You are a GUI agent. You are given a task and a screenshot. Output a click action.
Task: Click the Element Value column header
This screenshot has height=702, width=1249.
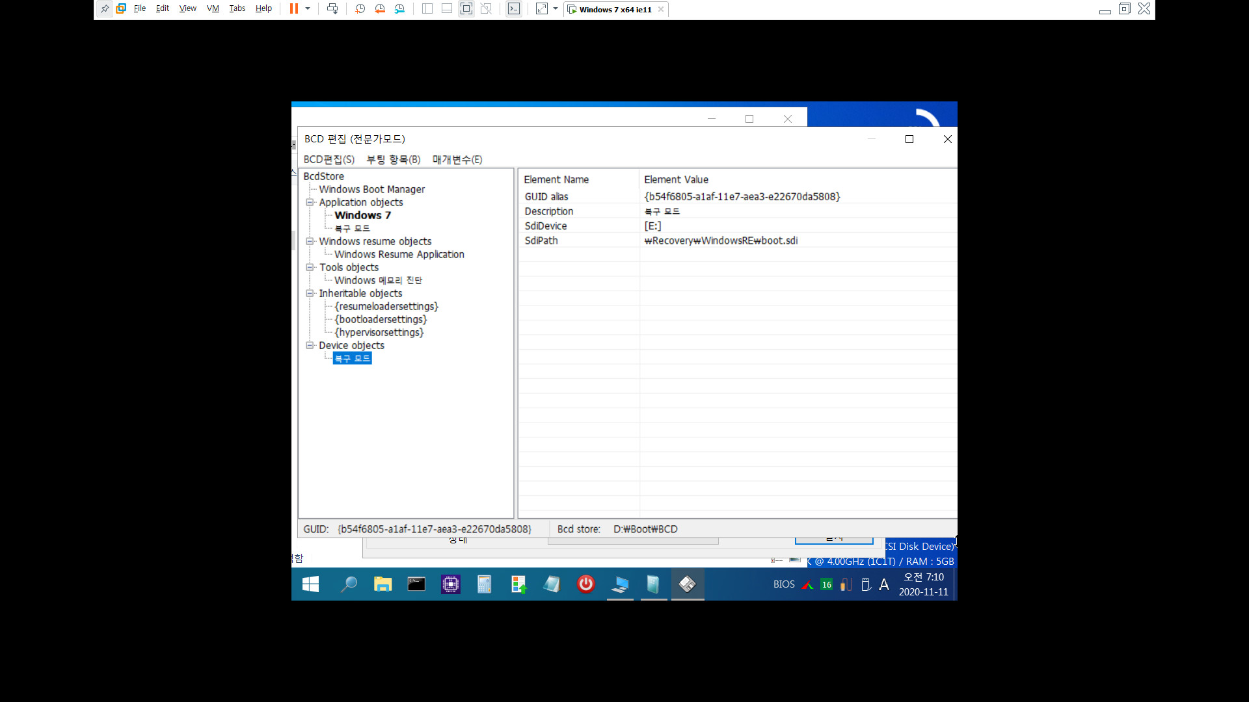798,179
